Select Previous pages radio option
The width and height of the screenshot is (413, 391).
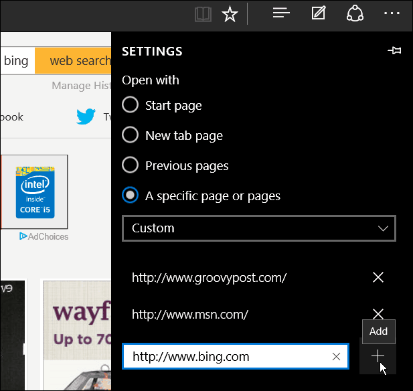click(130, 165)
